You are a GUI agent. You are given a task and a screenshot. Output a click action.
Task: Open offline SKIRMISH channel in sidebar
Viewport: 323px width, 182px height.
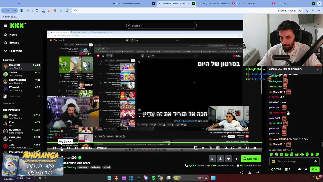tap(21, 96)
